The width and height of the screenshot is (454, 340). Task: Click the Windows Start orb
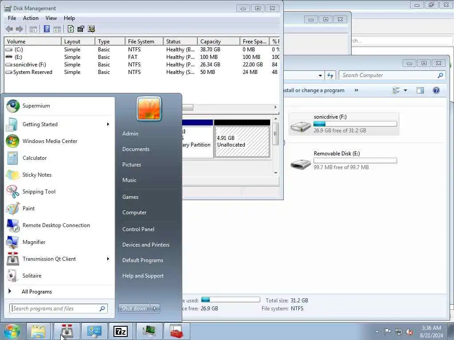pyautogui.click(x=12, y=331)
